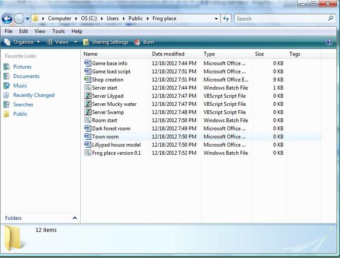Select the Server Swamp VBScript icon

coord(88,112)
